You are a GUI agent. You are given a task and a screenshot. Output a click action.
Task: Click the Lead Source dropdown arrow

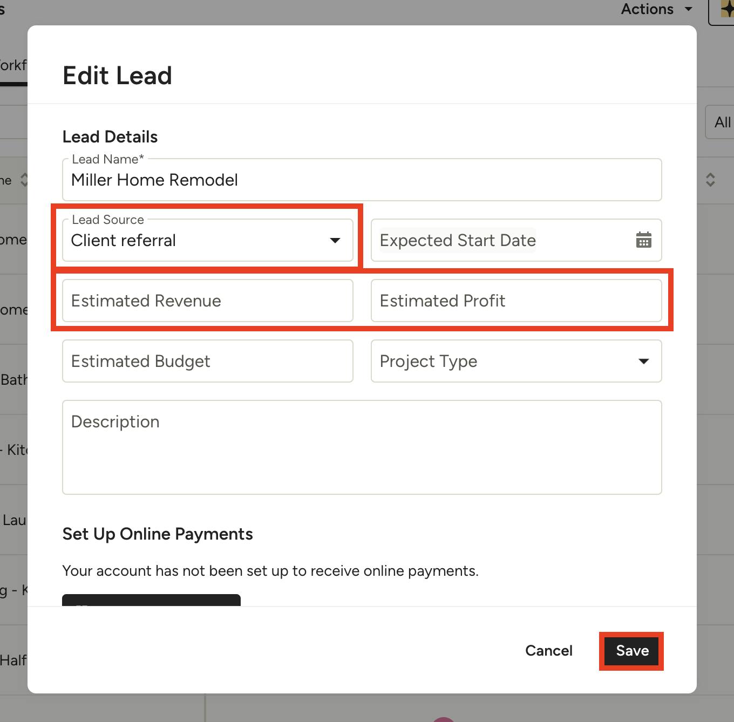click(x=335, y=240)
